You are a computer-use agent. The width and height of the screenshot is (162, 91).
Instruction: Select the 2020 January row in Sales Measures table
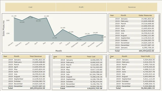click(132, 48)
